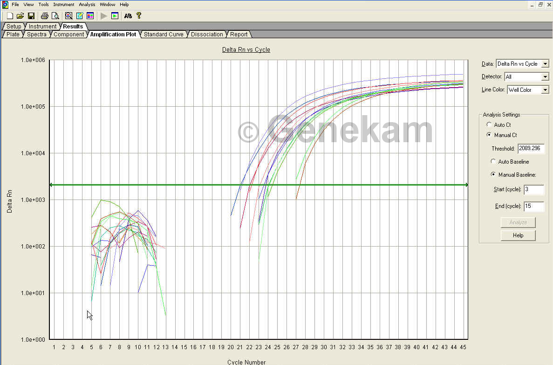Click the green play window toolbar icon
The width and height of the screenshot is (553, 365).
115,16
